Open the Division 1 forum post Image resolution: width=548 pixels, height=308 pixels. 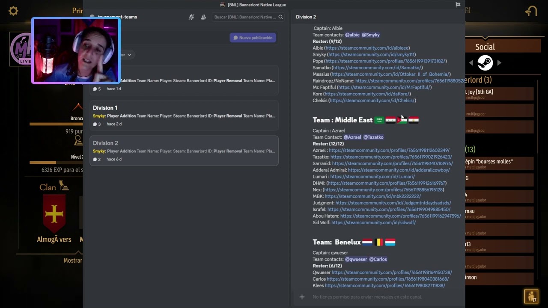(184, 115)
